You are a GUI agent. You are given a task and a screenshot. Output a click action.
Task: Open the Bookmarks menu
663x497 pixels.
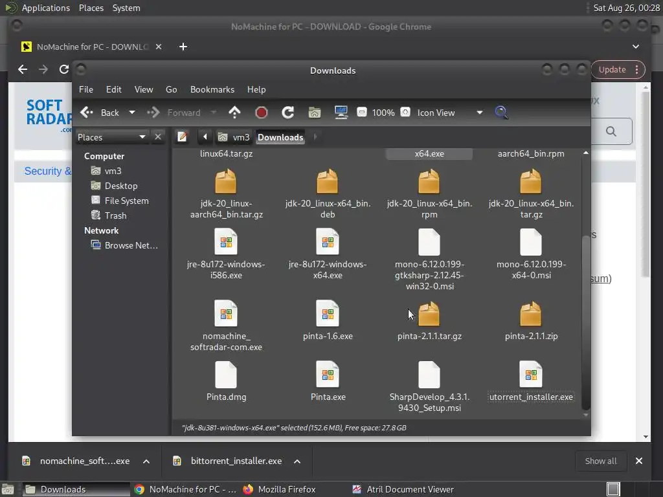point(212,89)
